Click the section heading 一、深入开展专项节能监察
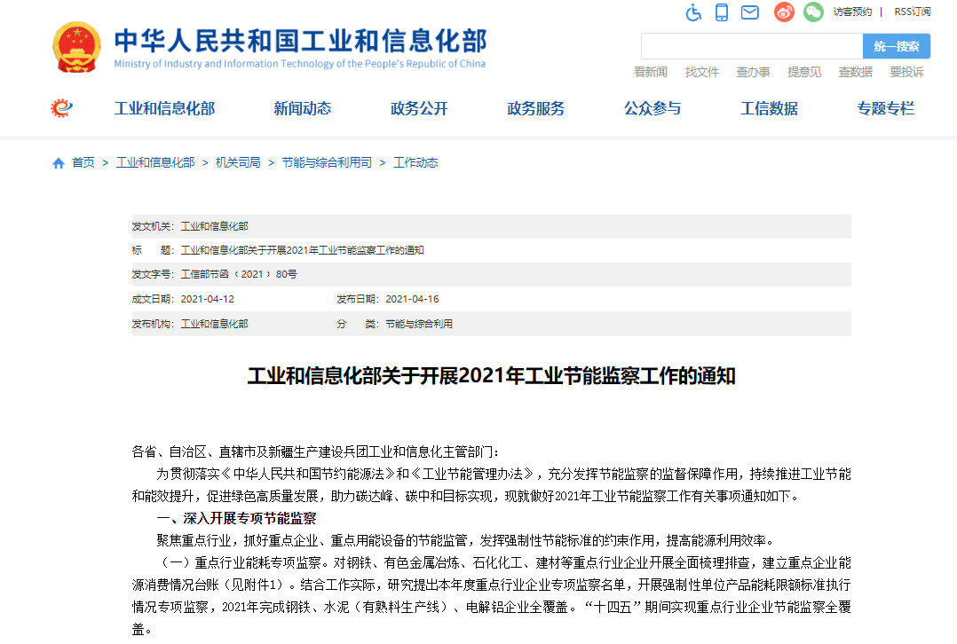Viewport: 957px width, 644px height. [237, 518]
